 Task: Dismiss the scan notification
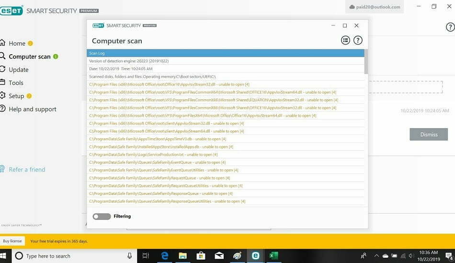429,134
